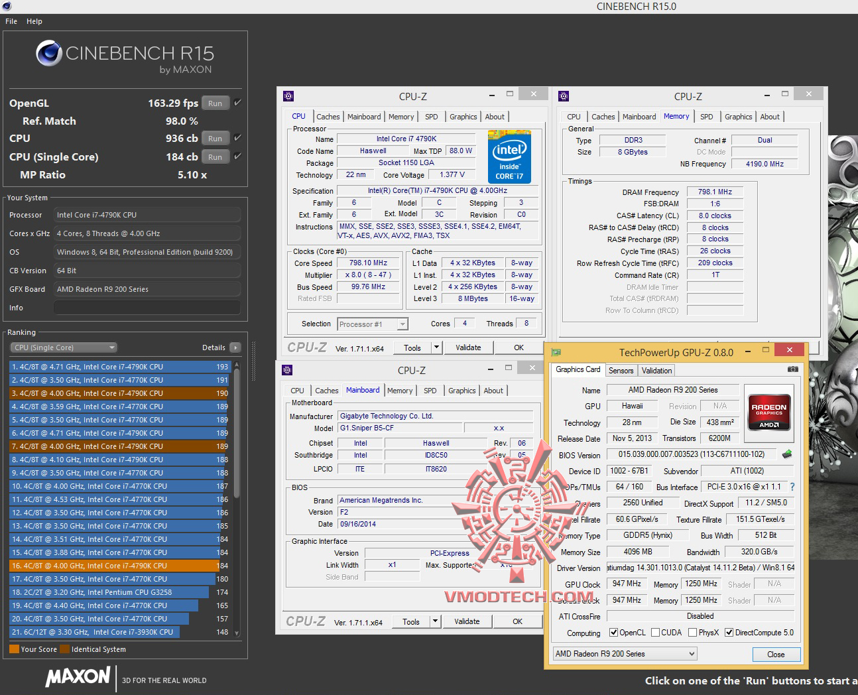Open the AMD Radeon R9 200 Series GPU dropdown
Screen dimensions: 858x695
(x=625, y=654)
